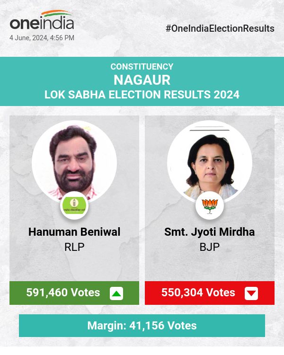The image size is (284, 355).
Task: Click the red down arrow icon
Action: [251, 293]
